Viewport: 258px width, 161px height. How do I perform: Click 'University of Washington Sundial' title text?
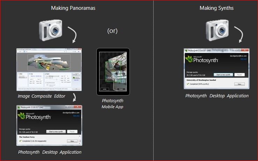point(201,80)
